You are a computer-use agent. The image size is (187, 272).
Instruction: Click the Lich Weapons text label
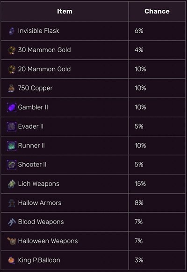(x=39, y=184)
